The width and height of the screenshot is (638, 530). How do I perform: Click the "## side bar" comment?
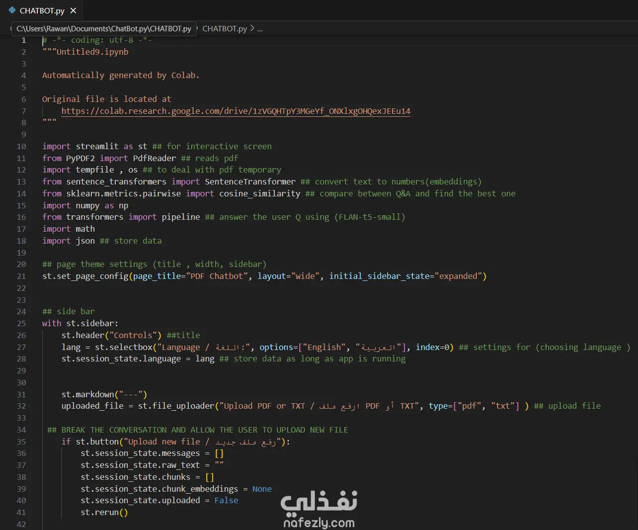click(x=69, y=312)
